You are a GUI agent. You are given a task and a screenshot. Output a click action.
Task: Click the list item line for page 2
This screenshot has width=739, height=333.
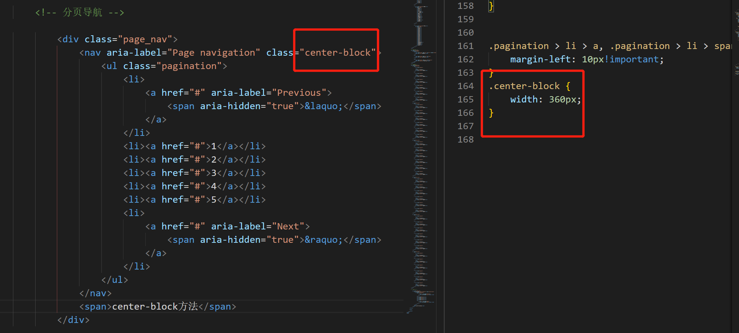coord(195,159)
